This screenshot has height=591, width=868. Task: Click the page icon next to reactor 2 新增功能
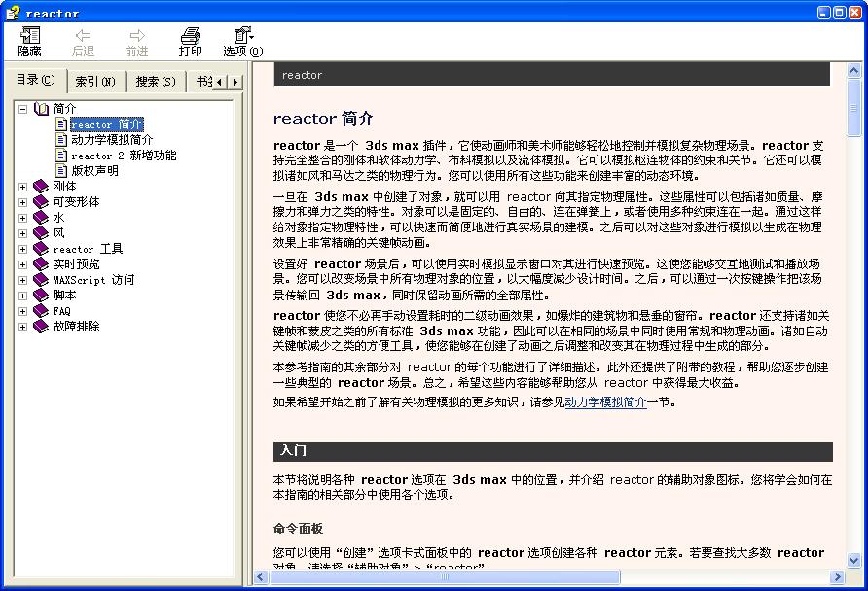tap(61, 156)
